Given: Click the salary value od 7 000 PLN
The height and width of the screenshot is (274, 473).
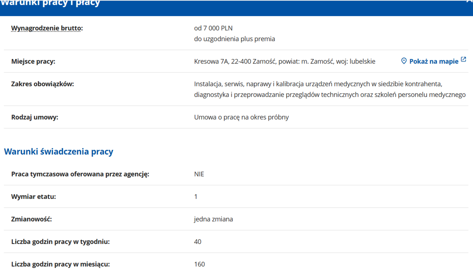Looking at the screenshot, I should (x=213, y=28).
